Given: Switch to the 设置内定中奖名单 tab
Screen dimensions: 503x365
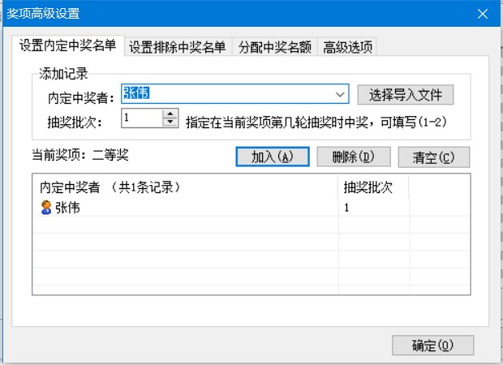Looking at the screenshot, I should (68, 45).
